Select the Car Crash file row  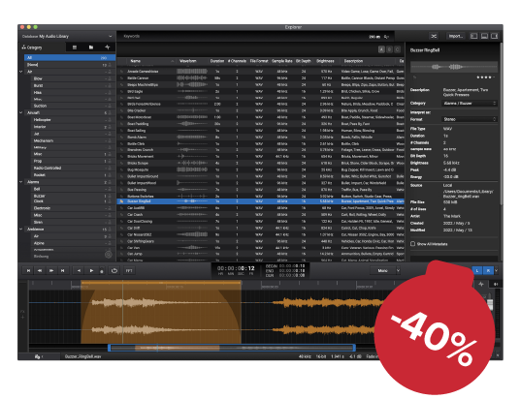pyautogui.click(x=260, y=215)
